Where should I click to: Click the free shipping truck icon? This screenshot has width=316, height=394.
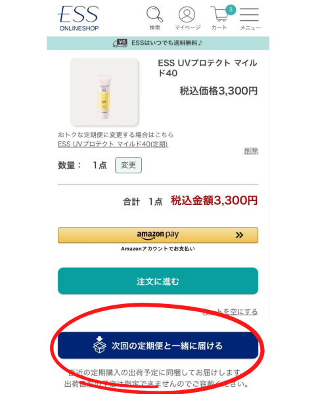tap(120, 43)
